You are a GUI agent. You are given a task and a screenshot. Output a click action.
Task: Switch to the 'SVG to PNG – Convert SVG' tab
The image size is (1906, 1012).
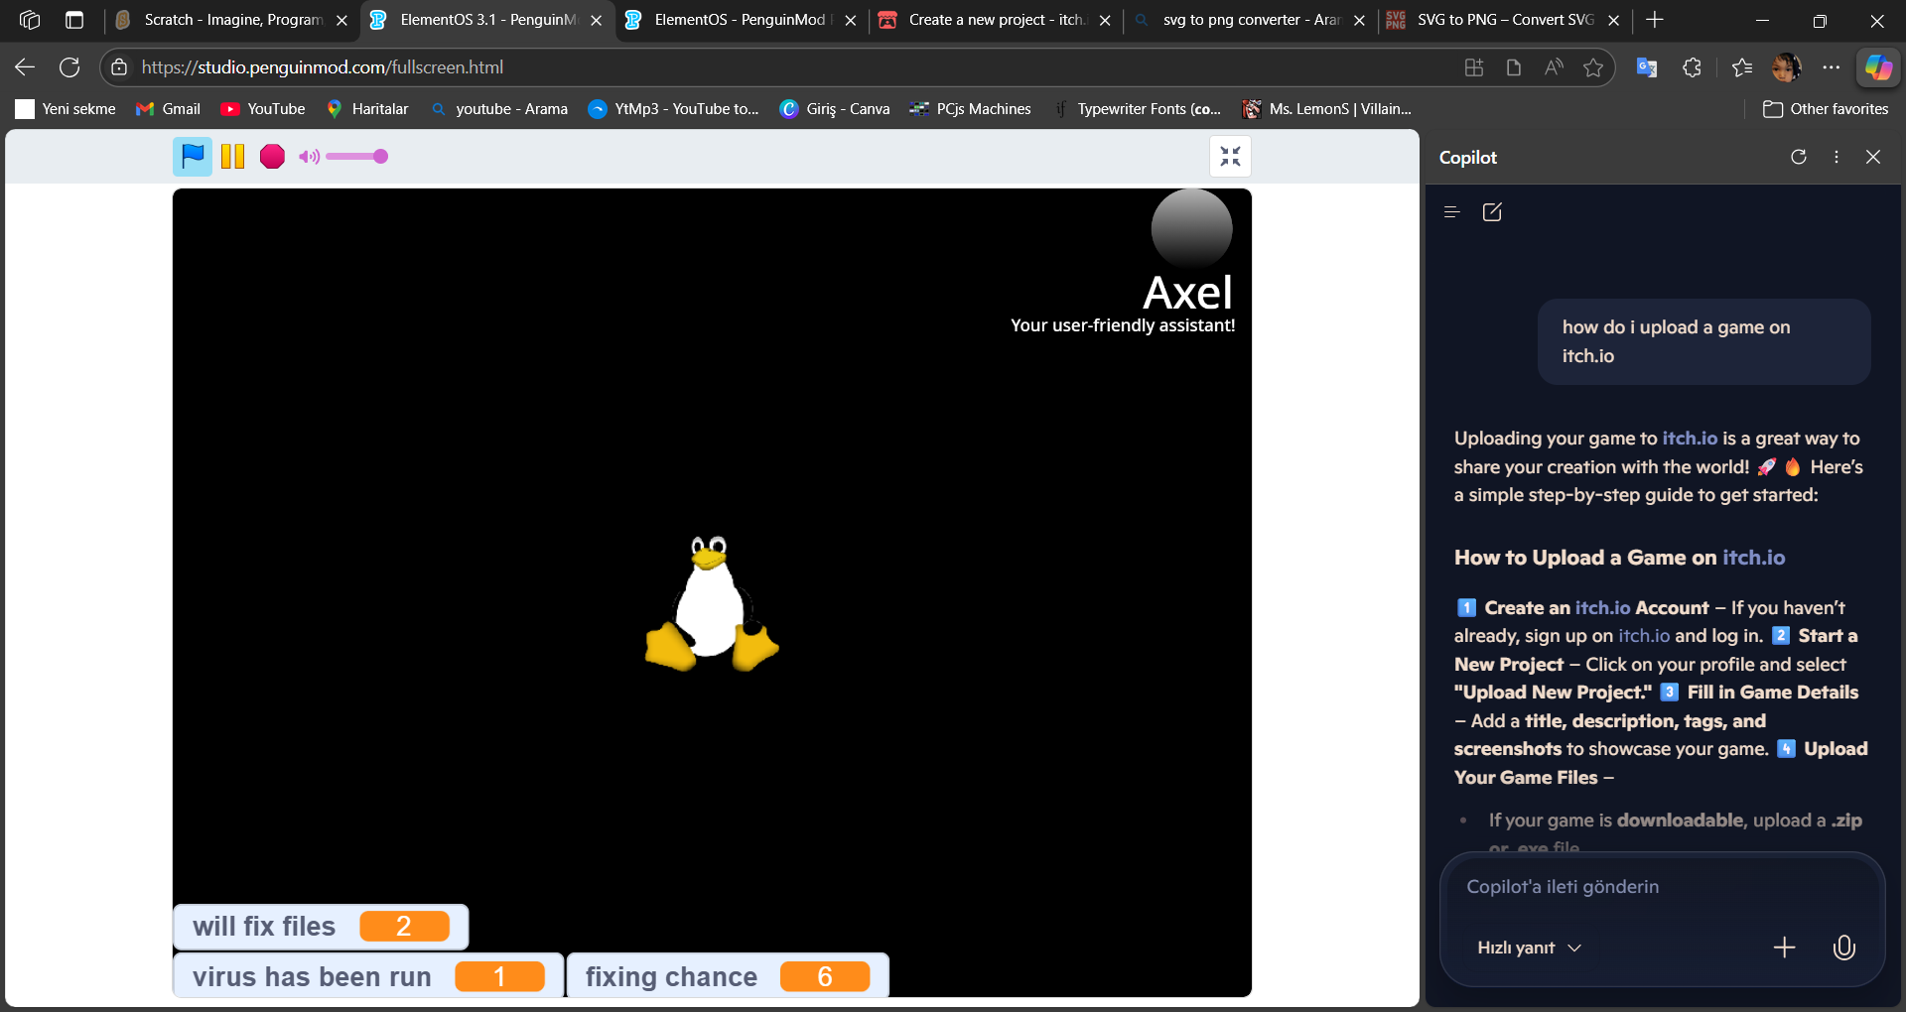(x=1504, y=20)
